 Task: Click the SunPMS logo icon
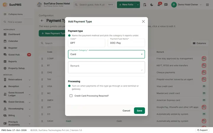(x=5, y=5)
